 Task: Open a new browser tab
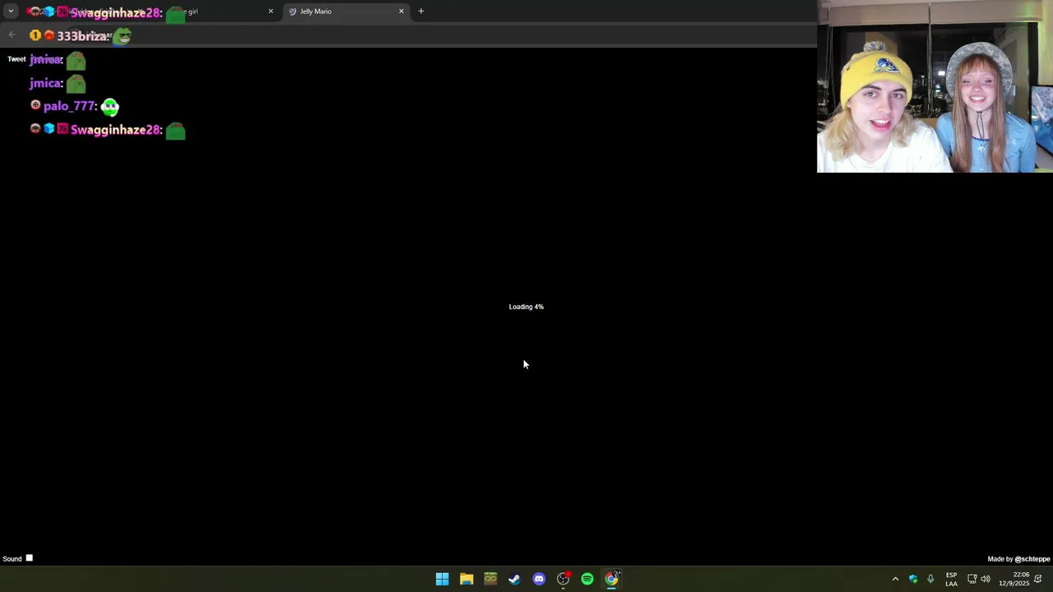pos(421,12)
